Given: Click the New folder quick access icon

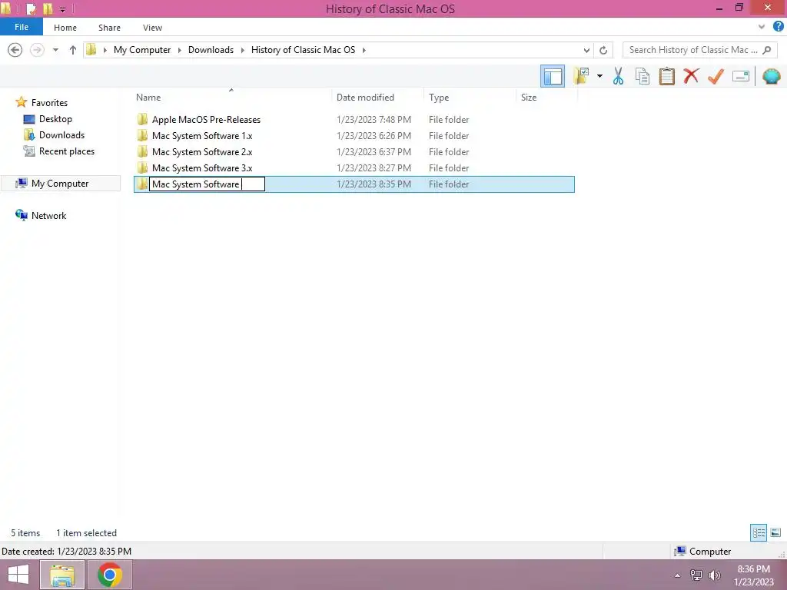Looking at the screenshot, I should click(x=48, y=8).
